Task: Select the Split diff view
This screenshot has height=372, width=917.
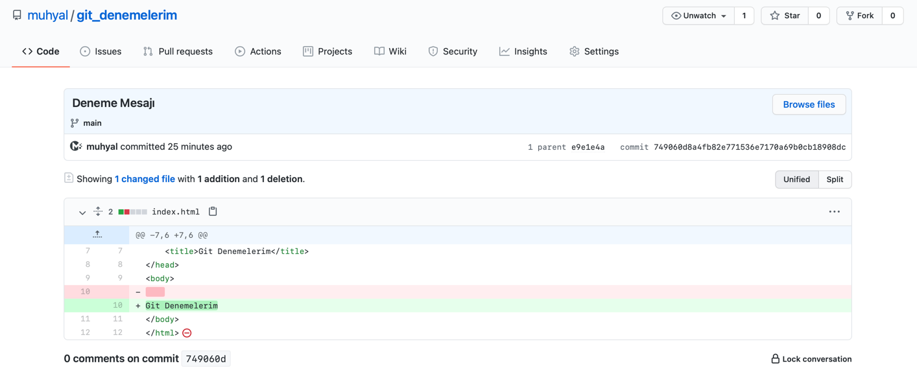Action: click(x=835, y=180)
